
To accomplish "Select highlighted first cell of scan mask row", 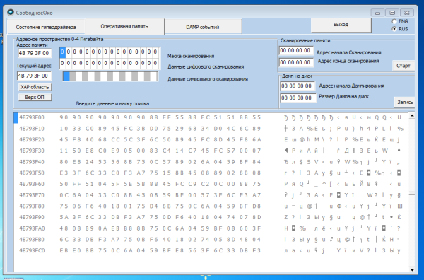I will click(62, 52).
